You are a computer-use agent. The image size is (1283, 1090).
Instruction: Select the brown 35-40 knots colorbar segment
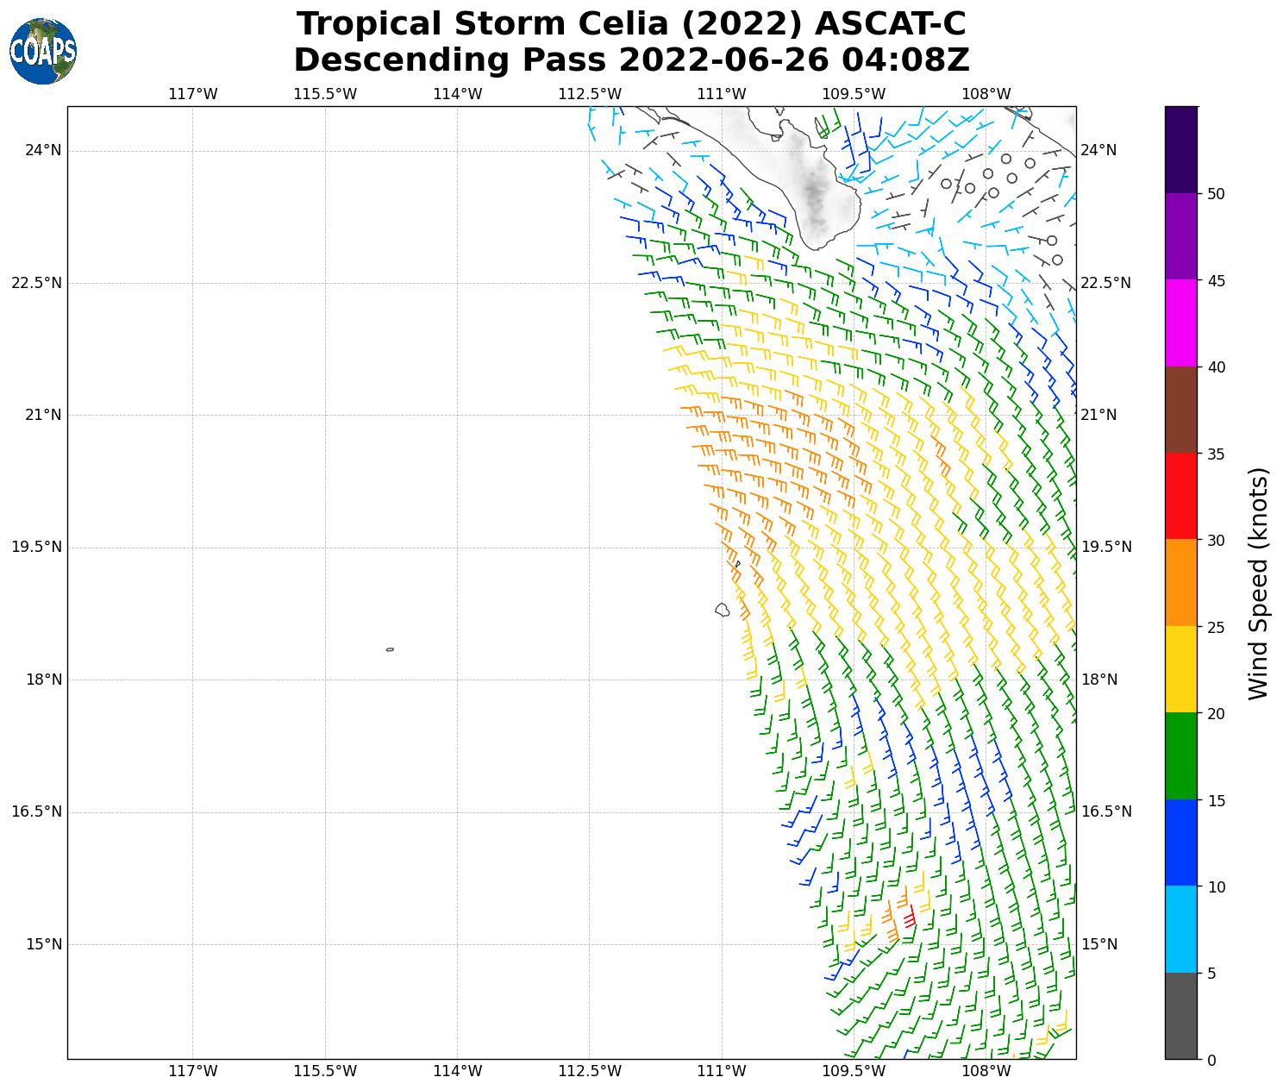click(x=1180, y=410)
